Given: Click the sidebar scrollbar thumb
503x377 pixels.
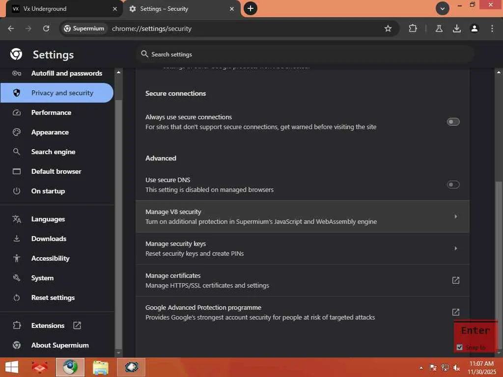Looking at the screenshot, I should tap(118, 224).
